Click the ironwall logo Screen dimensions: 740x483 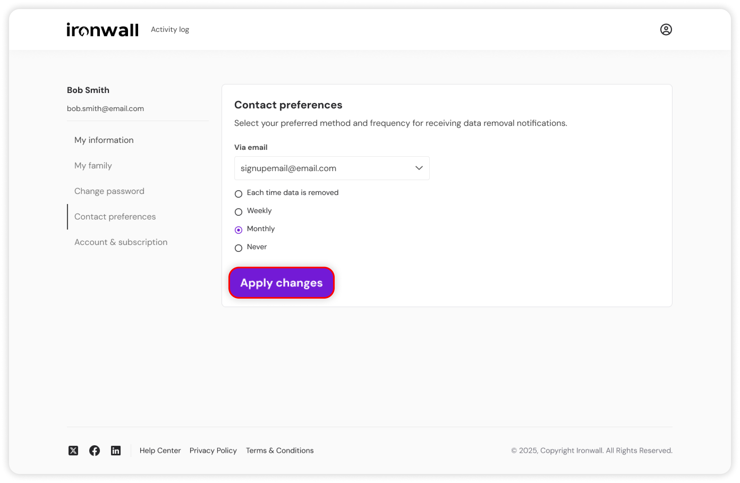pyautogui.click(x=102, y=29)
